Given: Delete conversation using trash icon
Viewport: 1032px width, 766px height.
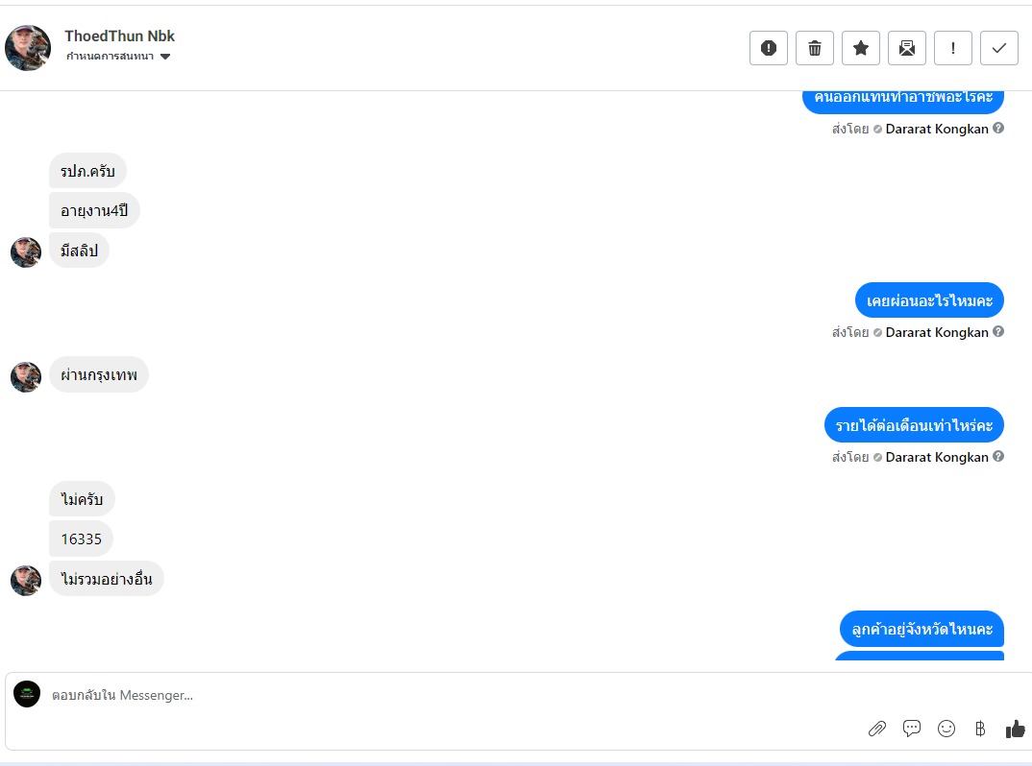Looking at the screenshot, I should (815, 48).
